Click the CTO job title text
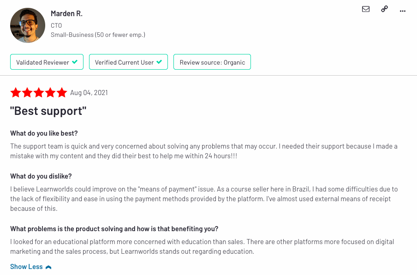Screen dimensions: 417x275 (x=56, y=25)
